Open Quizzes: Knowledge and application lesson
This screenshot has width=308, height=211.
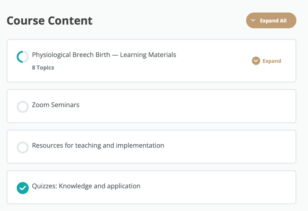86,186
